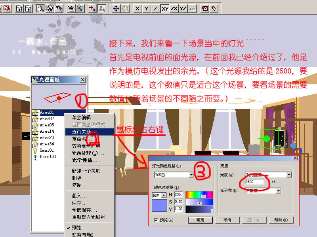Click the red plus add-pick tool icon

[x=93, y=9]
